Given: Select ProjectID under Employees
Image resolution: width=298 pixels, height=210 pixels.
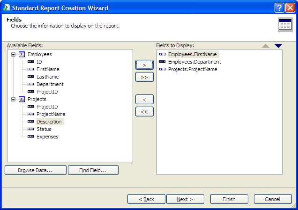Looking at the screenshot, I should tap(47, 92).
